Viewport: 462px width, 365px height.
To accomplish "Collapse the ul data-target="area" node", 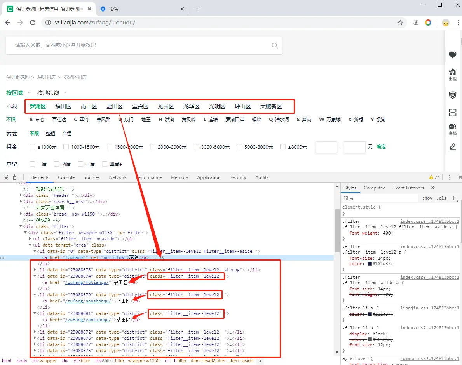I will (x=30, y=245).
